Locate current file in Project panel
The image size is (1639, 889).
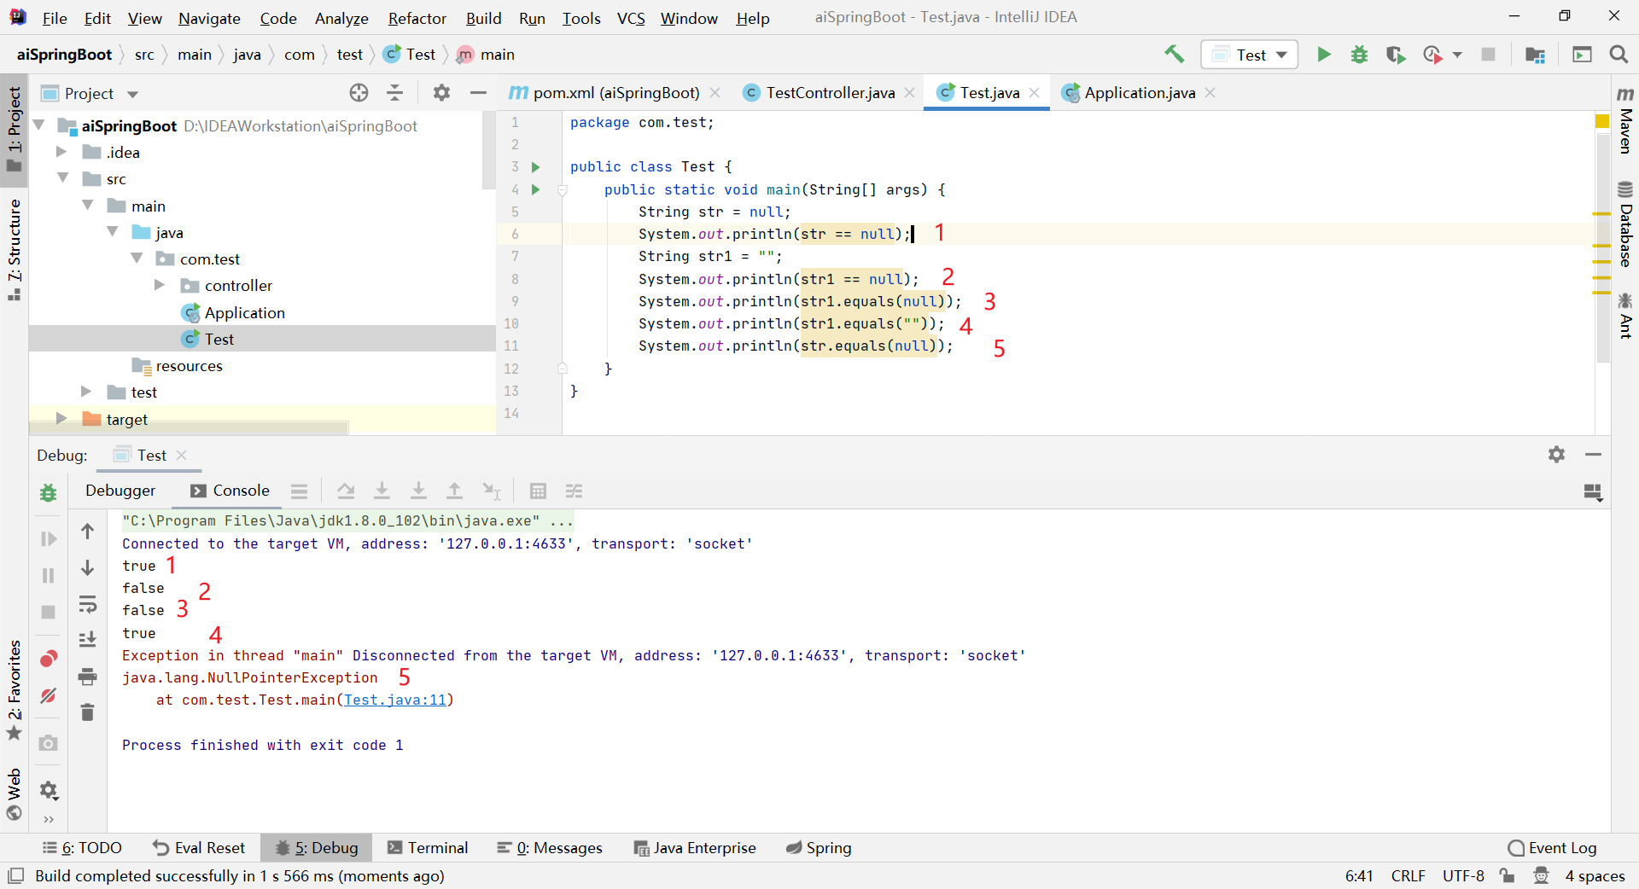359,93
